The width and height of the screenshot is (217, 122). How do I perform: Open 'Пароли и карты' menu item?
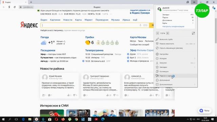(x=176, y=76)
